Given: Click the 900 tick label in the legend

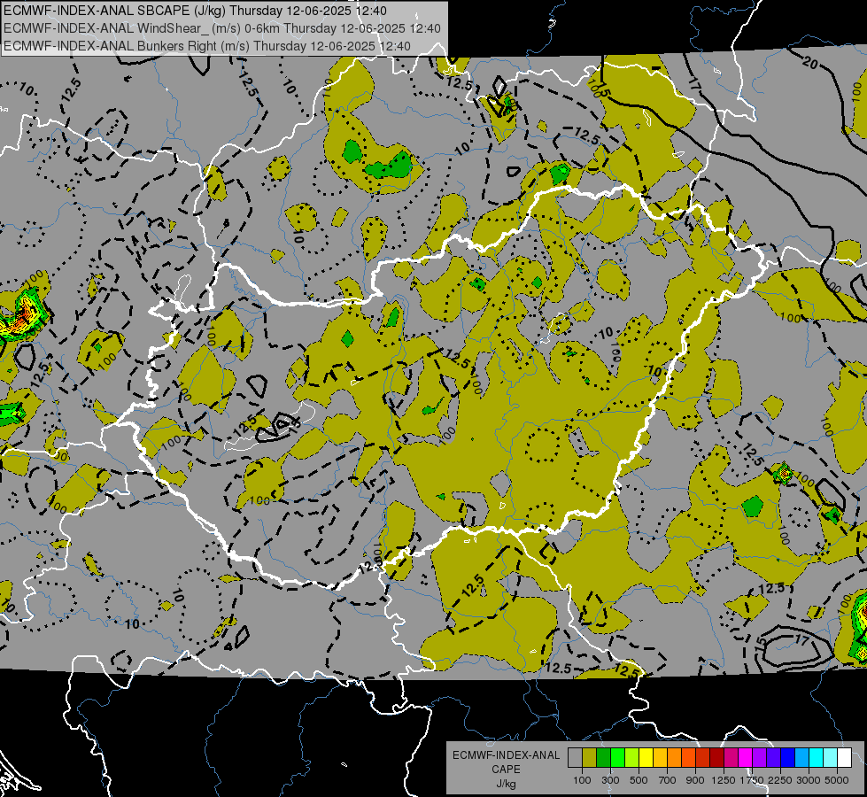Looking at the screenshot, I should 695,780.
